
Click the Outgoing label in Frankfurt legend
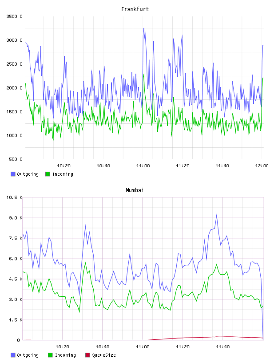pyautogui.click(x=28, y=174)
